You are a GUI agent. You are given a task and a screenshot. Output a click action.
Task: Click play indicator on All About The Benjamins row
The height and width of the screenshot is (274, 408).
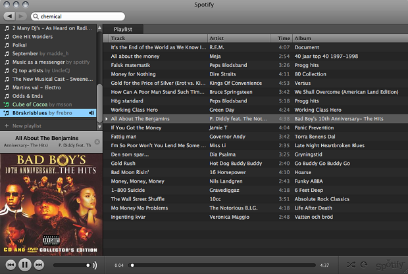coord(107,119)
